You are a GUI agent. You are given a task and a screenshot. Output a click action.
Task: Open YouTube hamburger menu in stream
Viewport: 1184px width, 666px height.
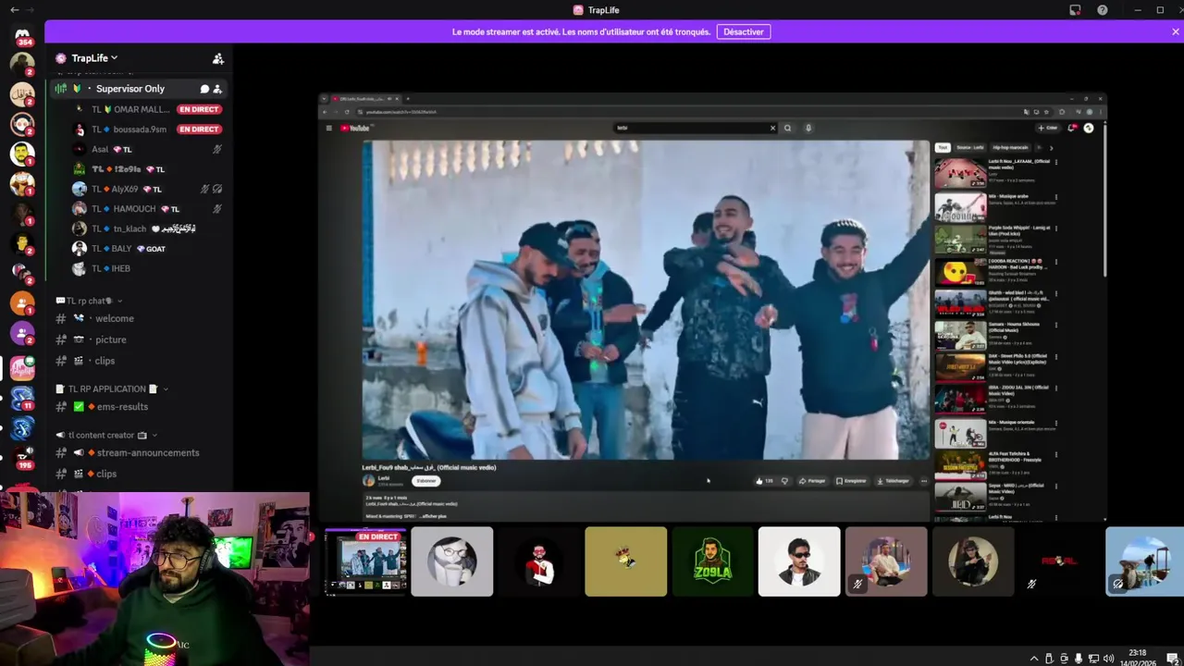pos(328,128)
